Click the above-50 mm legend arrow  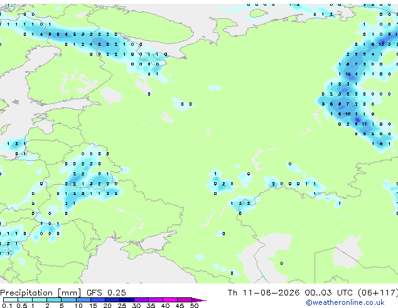[x=199, y=300]
